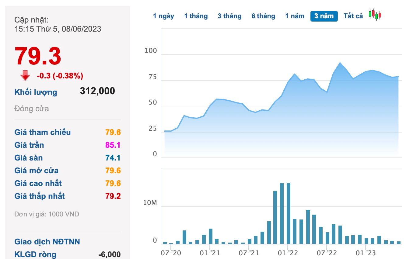Click reference price value 79.6 beside Giá tham chiếu
Viewport: 406px width, 259px height.
113,132
